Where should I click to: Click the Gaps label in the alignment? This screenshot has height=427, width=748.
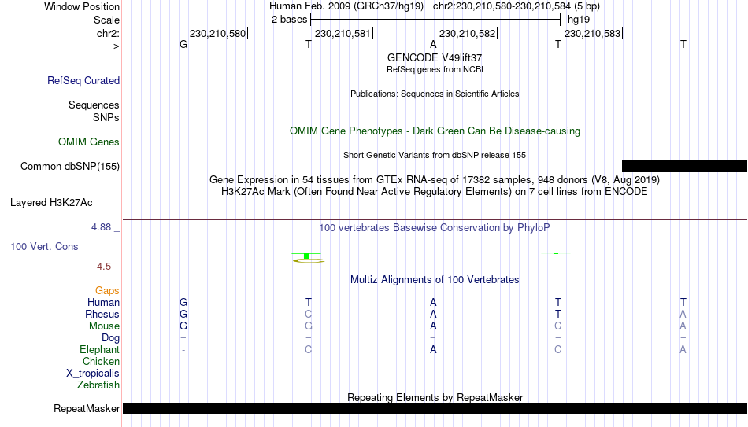(x=107, y=291)
